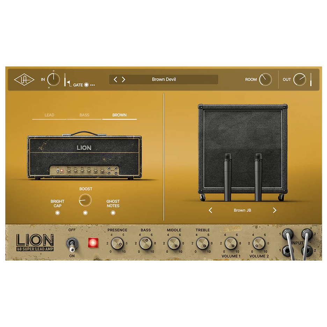Turn the BOOST knob

pos(85,200)
